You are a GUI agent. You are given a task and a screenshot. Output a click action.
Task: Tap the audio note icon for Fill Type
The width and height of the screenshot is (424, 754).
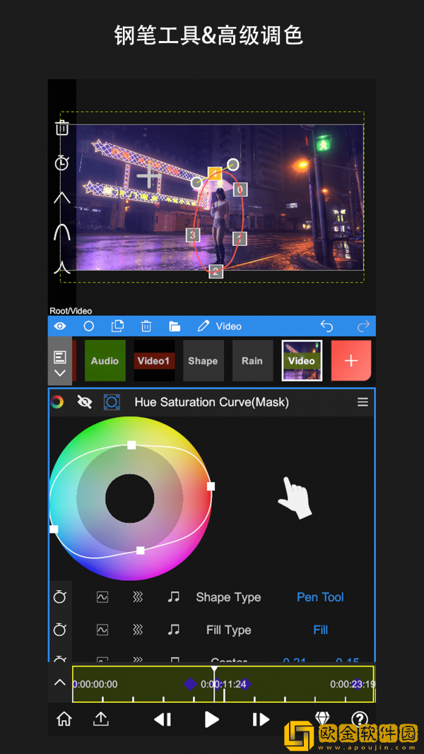[173, 629]
